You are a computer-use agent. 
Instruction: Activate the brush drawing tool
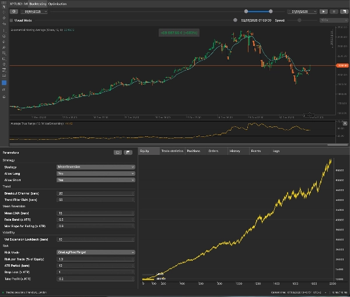[4, 47]
